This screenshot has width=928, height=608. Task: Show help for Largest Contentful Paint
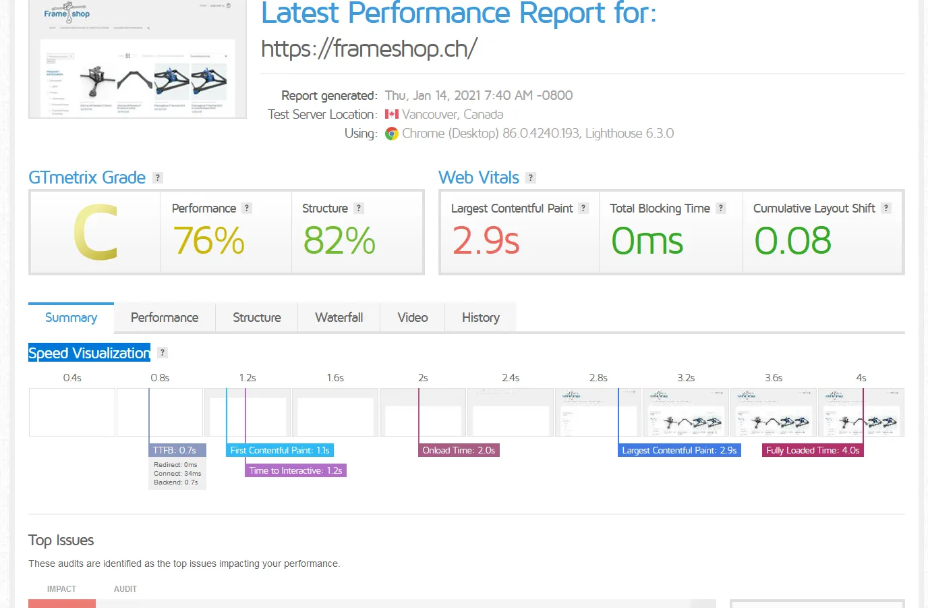coord(583,209)
